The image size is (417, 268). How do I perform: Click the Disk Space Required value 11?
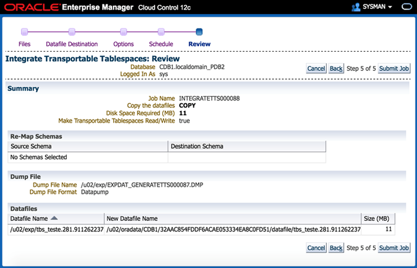click(x=183, y=113)
